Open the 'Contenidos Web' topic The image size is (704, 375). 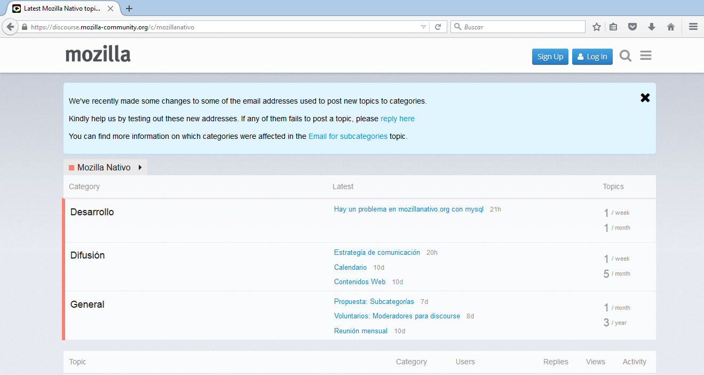click(360, 282)
